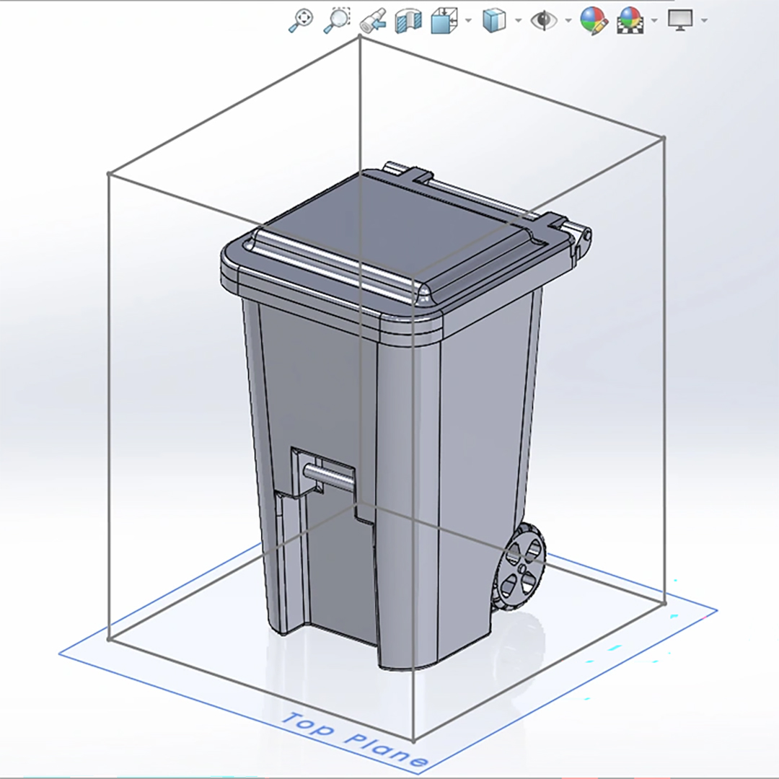Expand the View Settings dropdown arrow

704,21
